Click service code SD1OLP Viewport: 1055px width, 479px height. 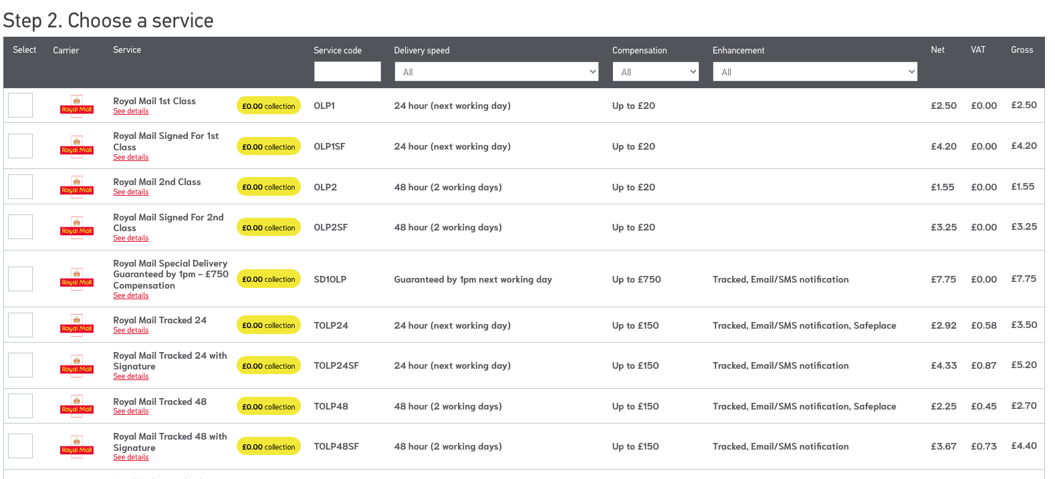[330, 279]
